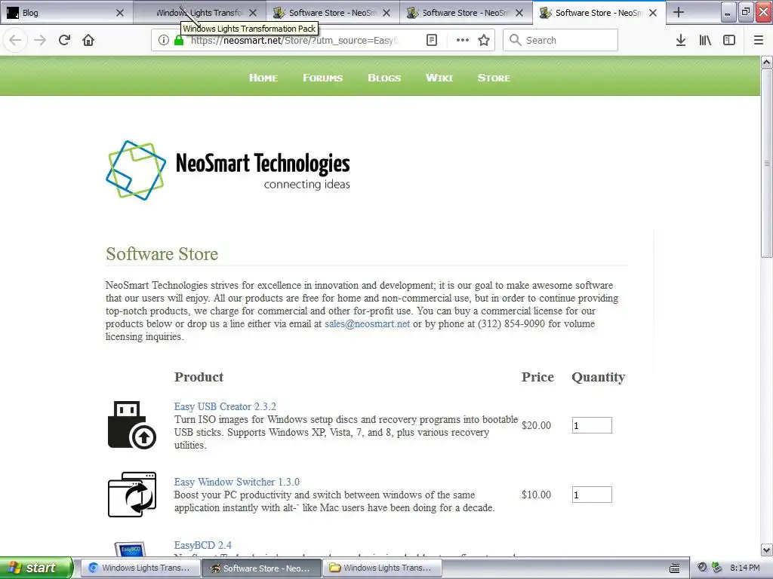Toggle the sidebar view

[x=729, y=40]
